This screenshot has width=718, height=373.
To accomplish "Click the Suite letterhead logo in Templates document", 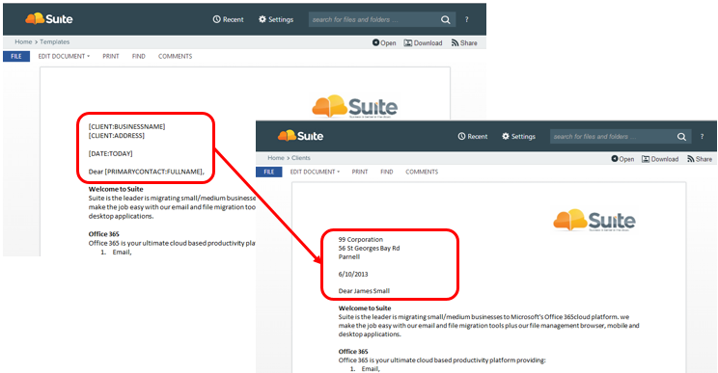I will tap(354, 106).
